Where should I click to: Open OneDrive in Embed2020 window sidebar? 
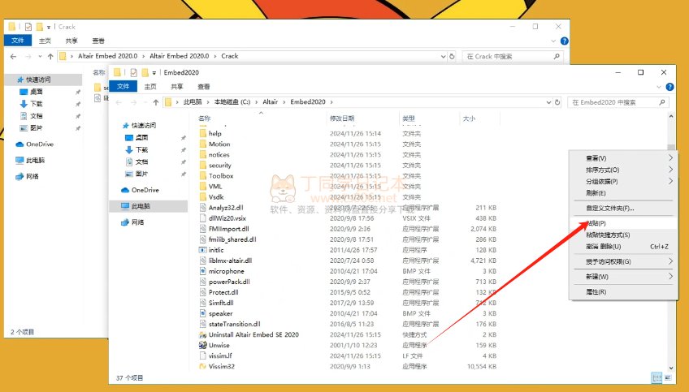coord(145,190)
